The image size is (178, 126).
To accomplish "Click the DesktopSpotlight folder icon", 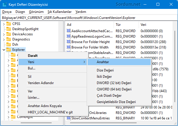I will point(9,29).
